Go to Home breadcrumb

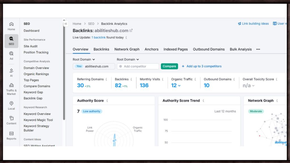pos(77,24)
